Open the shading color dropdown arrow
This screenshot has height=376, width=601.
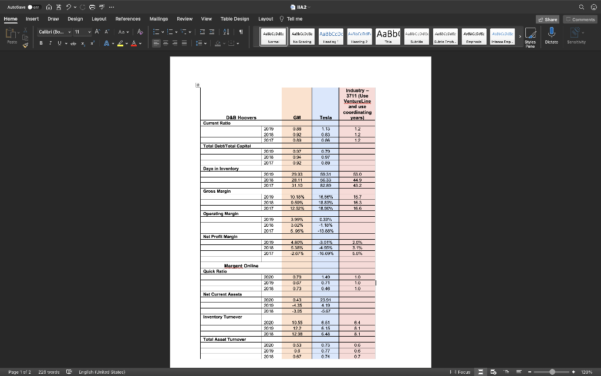tap(224, 43)
